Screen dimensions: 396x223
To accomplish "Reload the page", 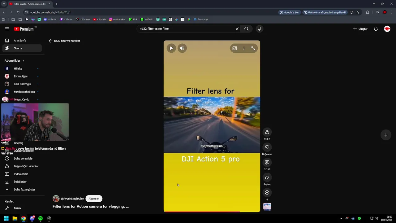I will pos(18,12).
